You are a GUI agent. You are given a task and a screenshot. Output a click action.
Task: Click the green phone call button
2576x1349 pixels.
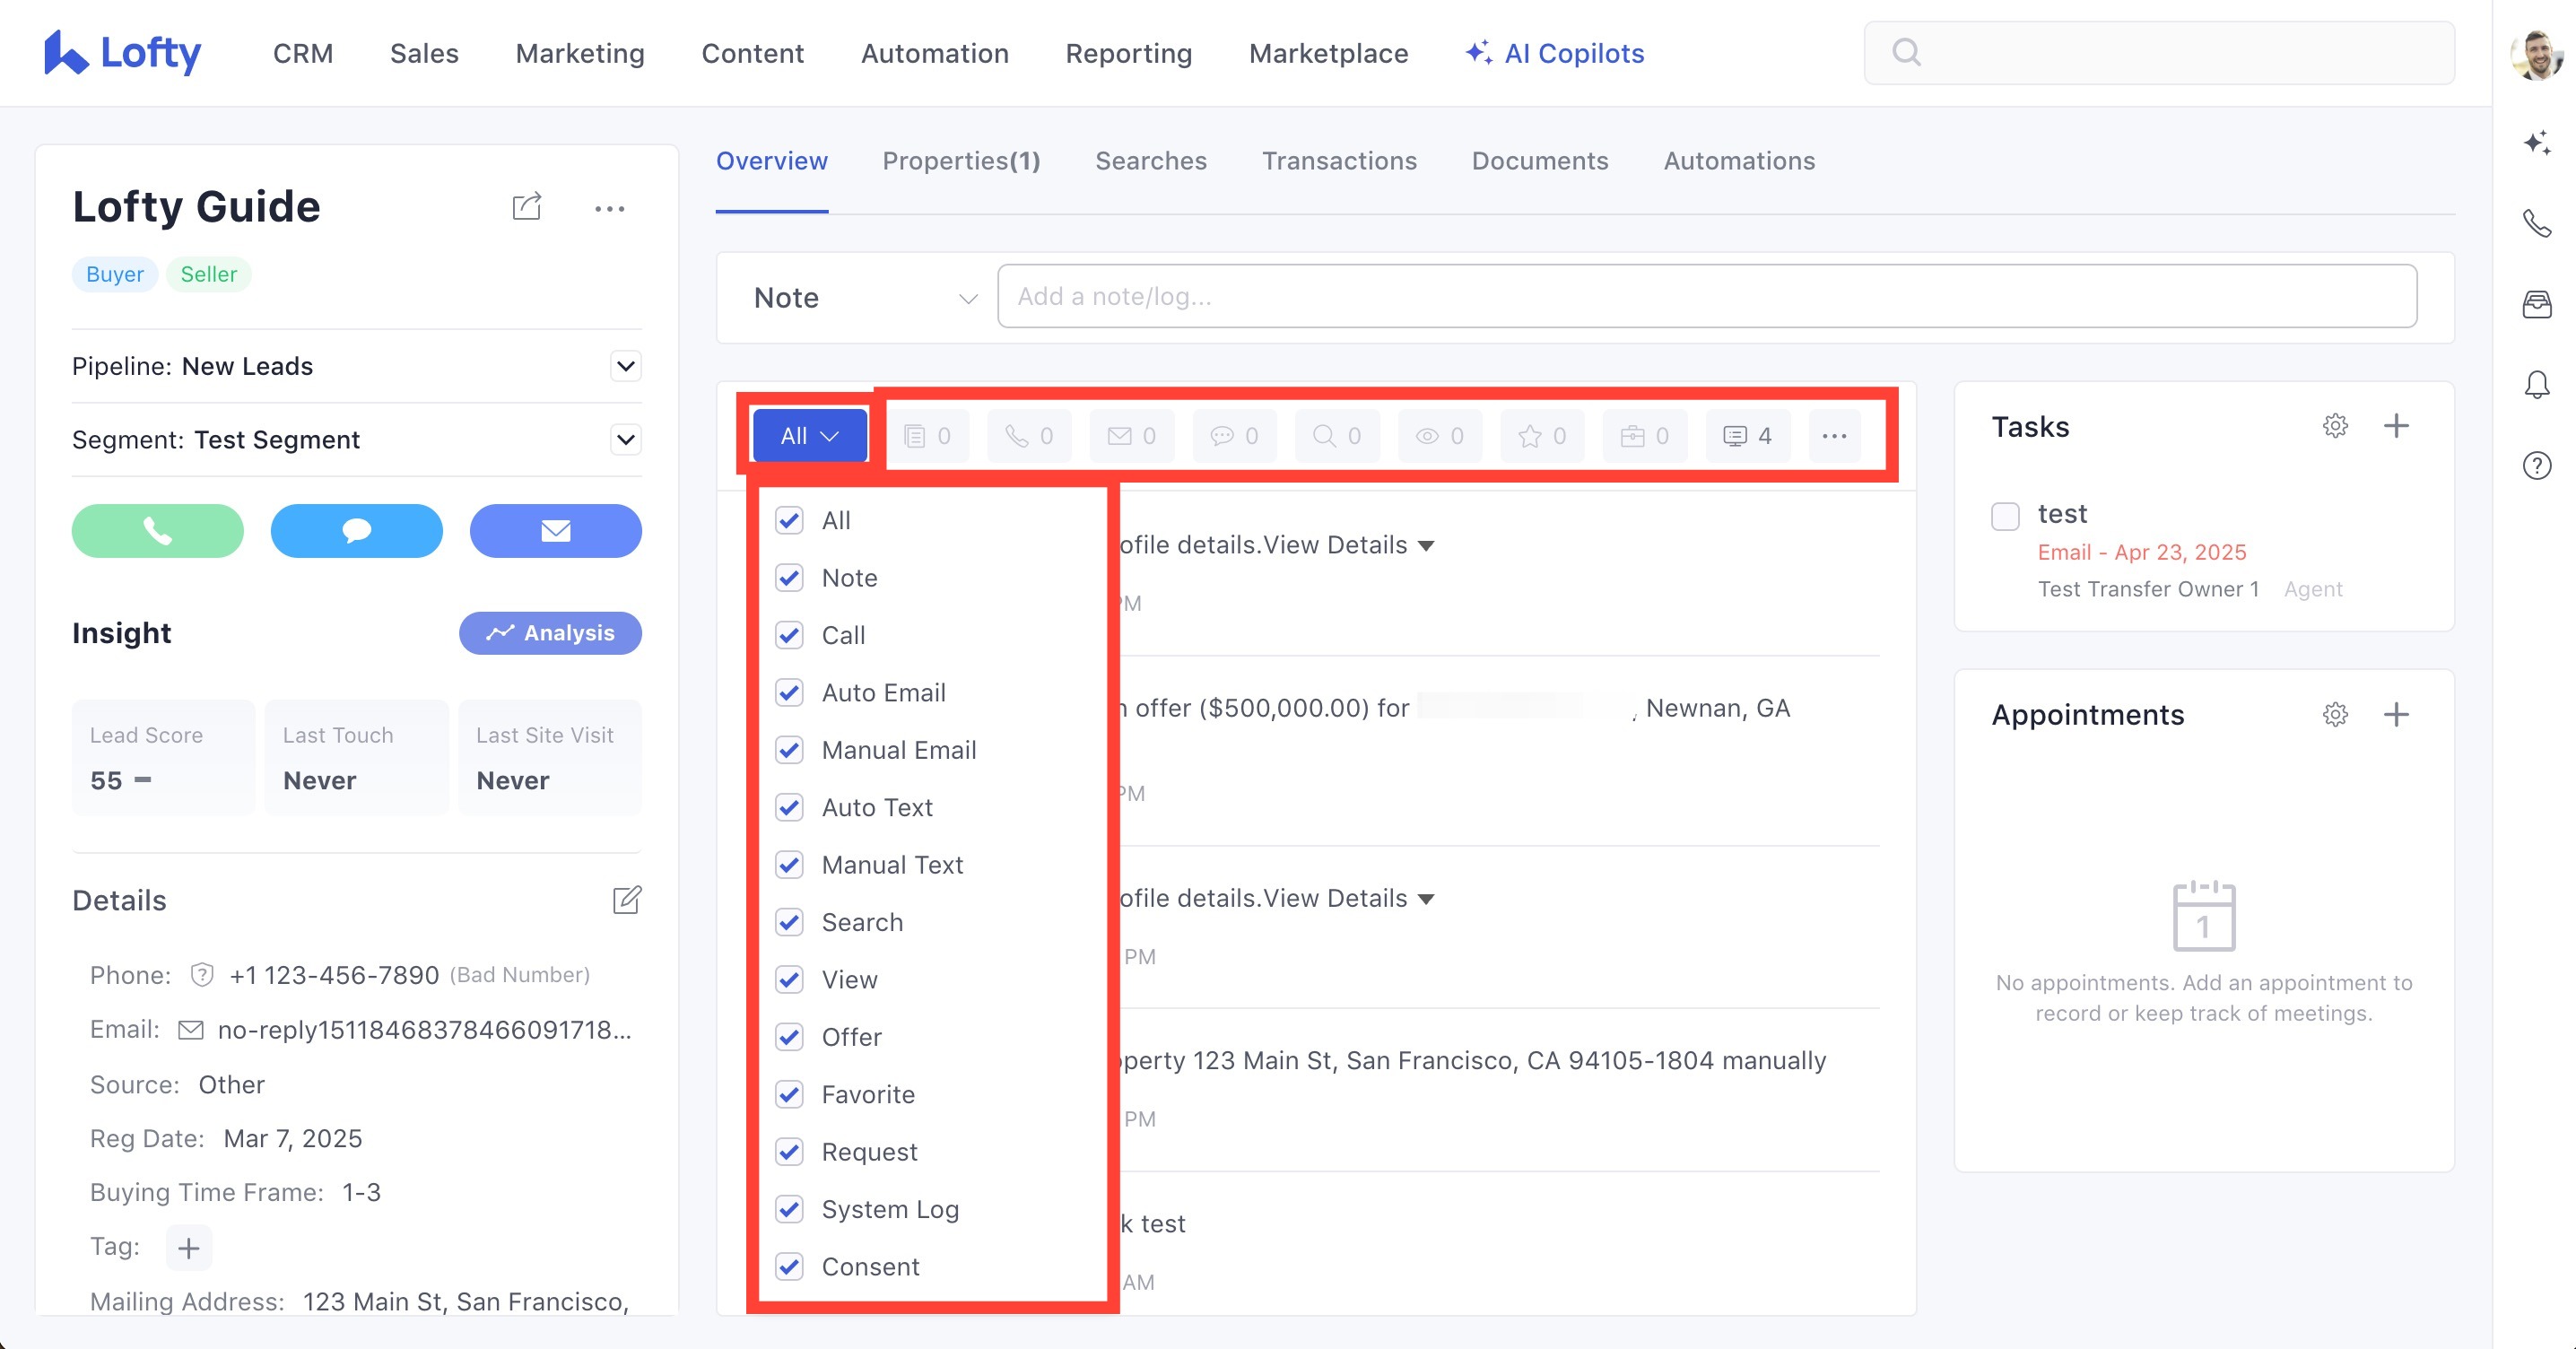pos(157,530)
